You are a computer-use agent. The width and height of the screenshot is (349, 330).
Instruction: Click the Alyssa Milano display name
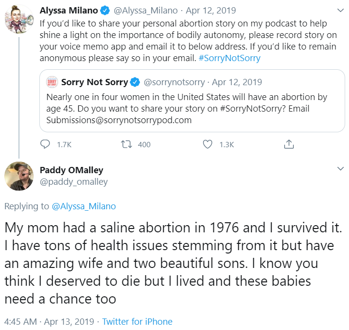[x=69, y=11]
